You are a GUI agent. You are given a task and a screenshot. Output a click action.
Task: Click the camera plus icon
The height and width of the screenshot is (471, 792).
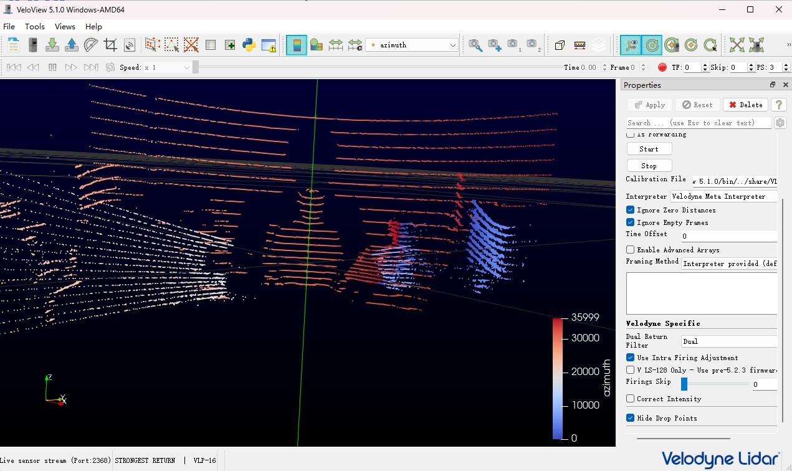pos(495,45)
